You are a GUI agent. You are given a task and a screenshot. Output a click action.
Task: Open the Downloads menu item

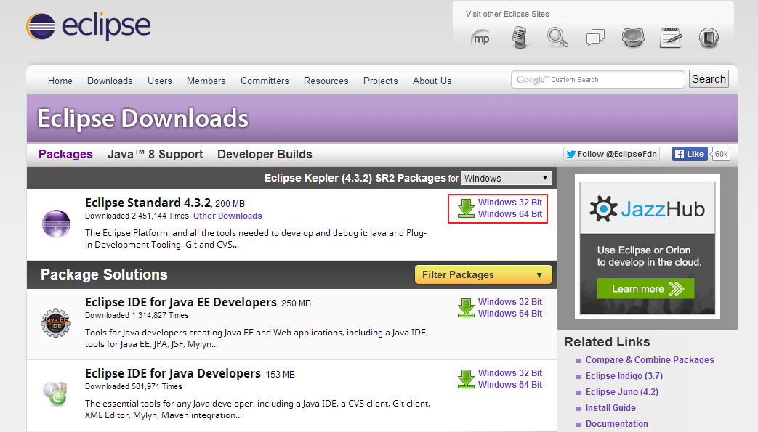(110, 81)
